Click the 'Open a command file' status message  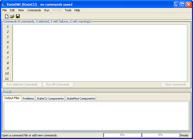point(30,135)
